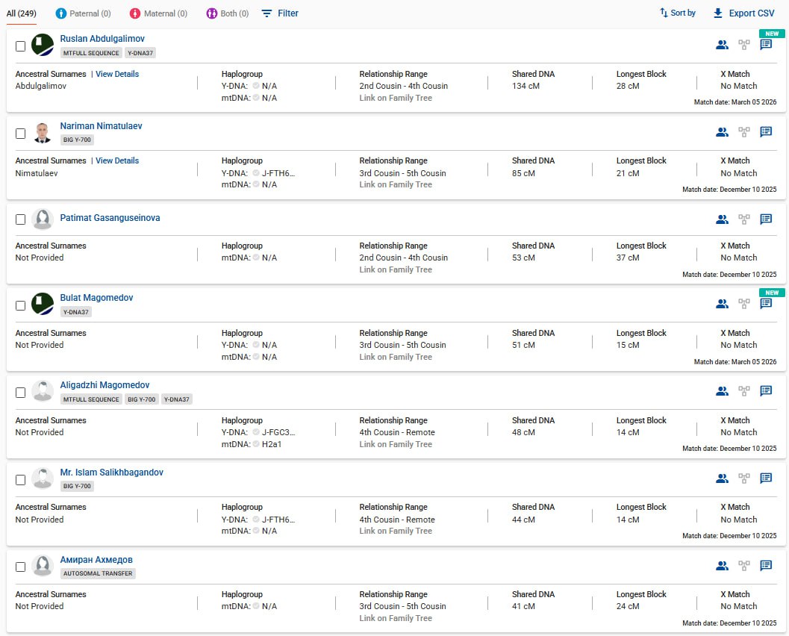Switch to the Maternal (0) tab
Image resolution: width=789 pixels, height=636 pixels.
[x=158, y=13]
